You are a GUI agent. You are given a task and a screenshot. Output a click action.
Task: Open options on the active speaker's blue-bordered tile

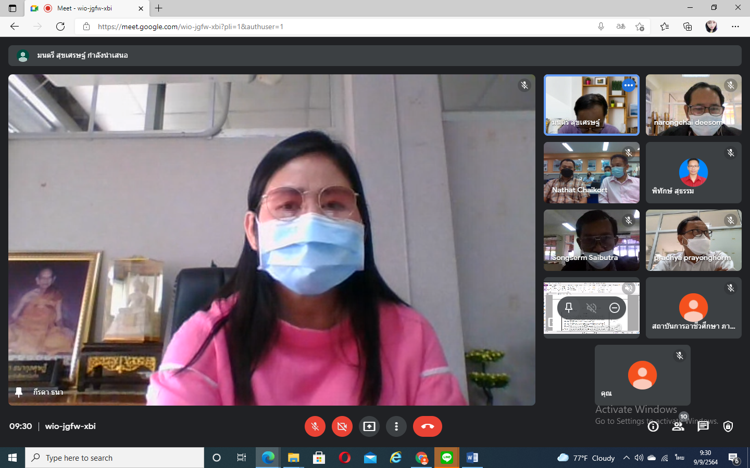click(x=629, y=85)
